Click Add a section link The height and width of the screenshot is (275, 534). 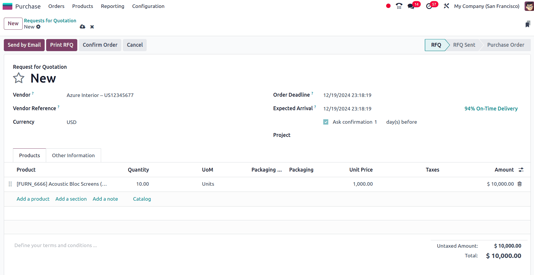71,199
